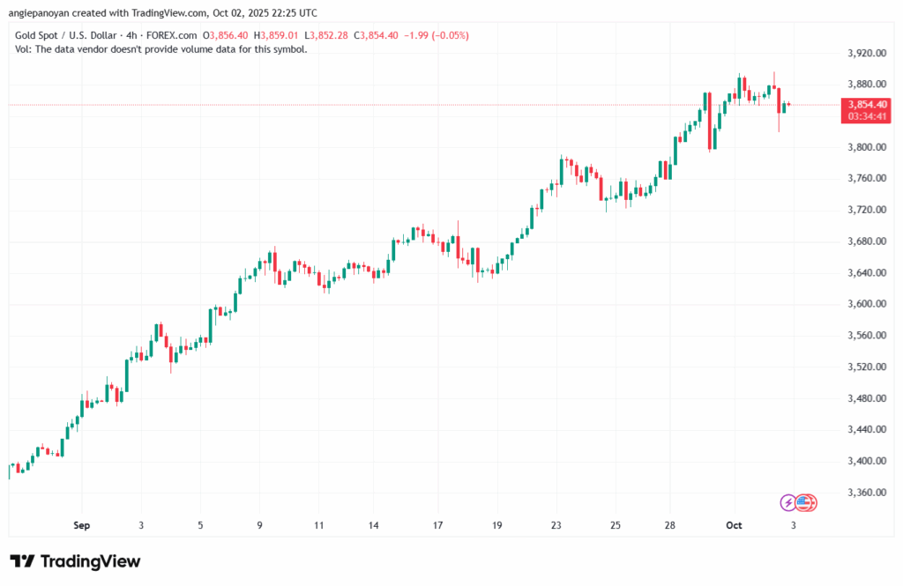This screenshot has height=586, width=903.
Task: Click the Oct label on time axis
Action: (734, 526)
